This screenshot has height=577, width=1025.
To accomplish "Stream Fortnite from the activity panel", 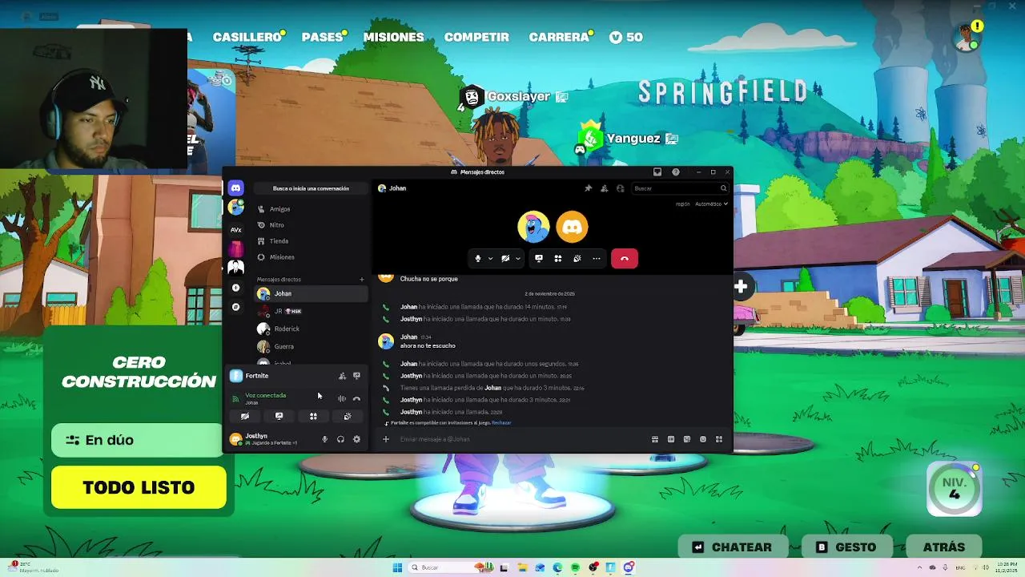I will pos(356,376).
